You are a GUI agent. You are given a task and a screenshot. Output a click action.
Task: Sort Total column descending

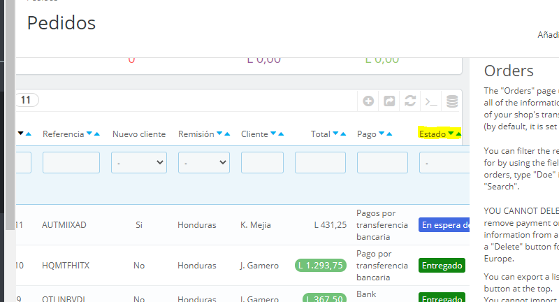335,134
